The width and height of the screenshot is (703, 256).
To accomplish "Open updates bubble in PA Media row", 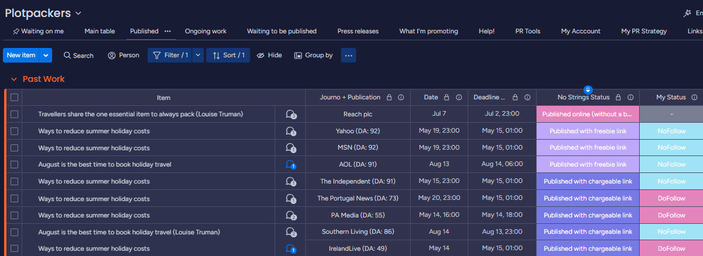I will 290,216.
